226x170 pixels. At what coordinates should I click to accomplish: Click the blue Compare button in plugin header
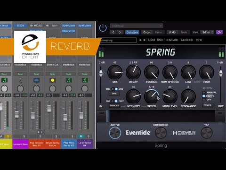(x=132, y=32)
